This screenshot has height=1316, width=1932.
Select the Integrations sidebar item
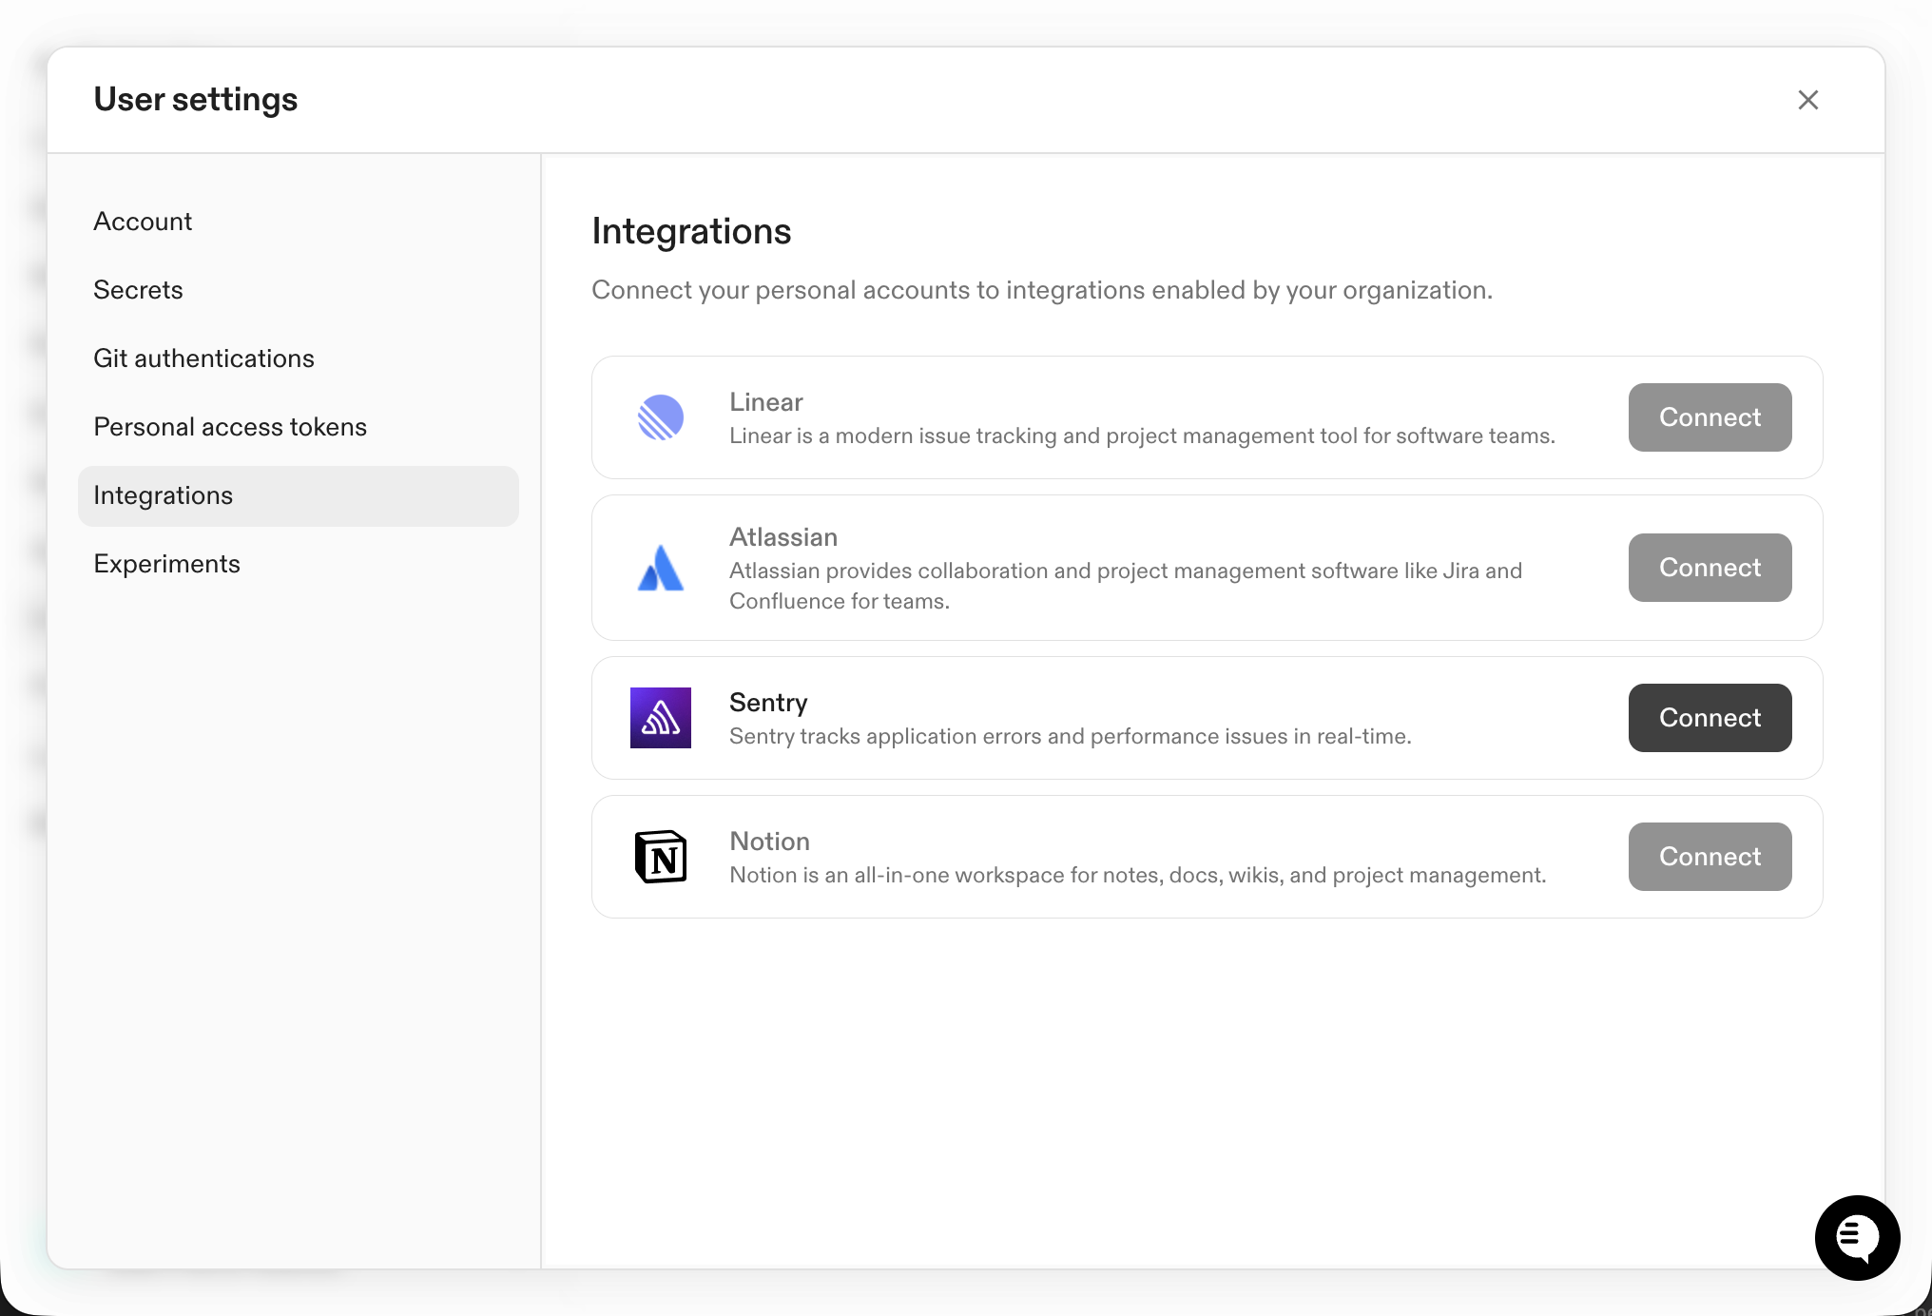(163, 494)
